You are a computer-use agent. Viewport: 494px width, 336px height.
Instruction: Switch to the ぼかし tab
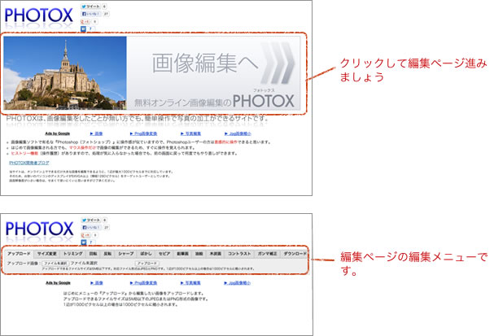[x=146, y=254]
